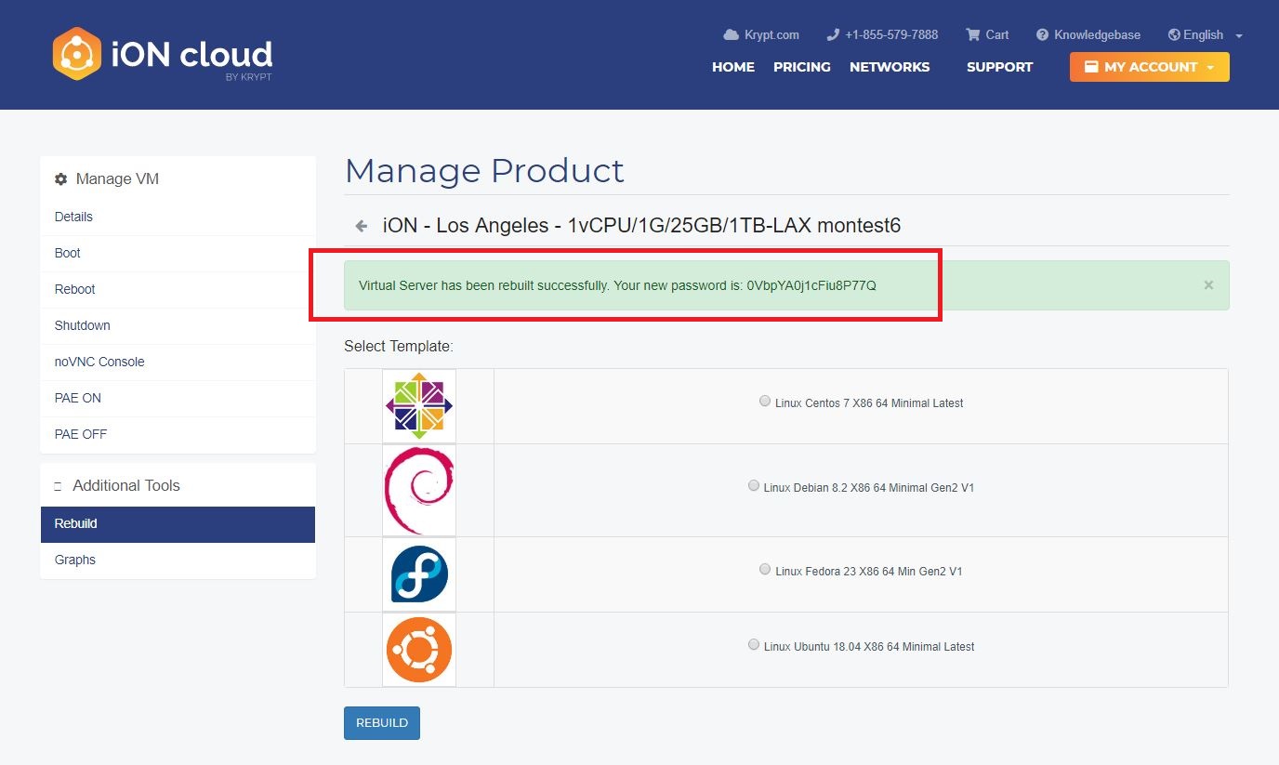Viewport: 1279px width, 765px height.
Task: Select PAE ON in the sidebar
Action: [178, 398]
